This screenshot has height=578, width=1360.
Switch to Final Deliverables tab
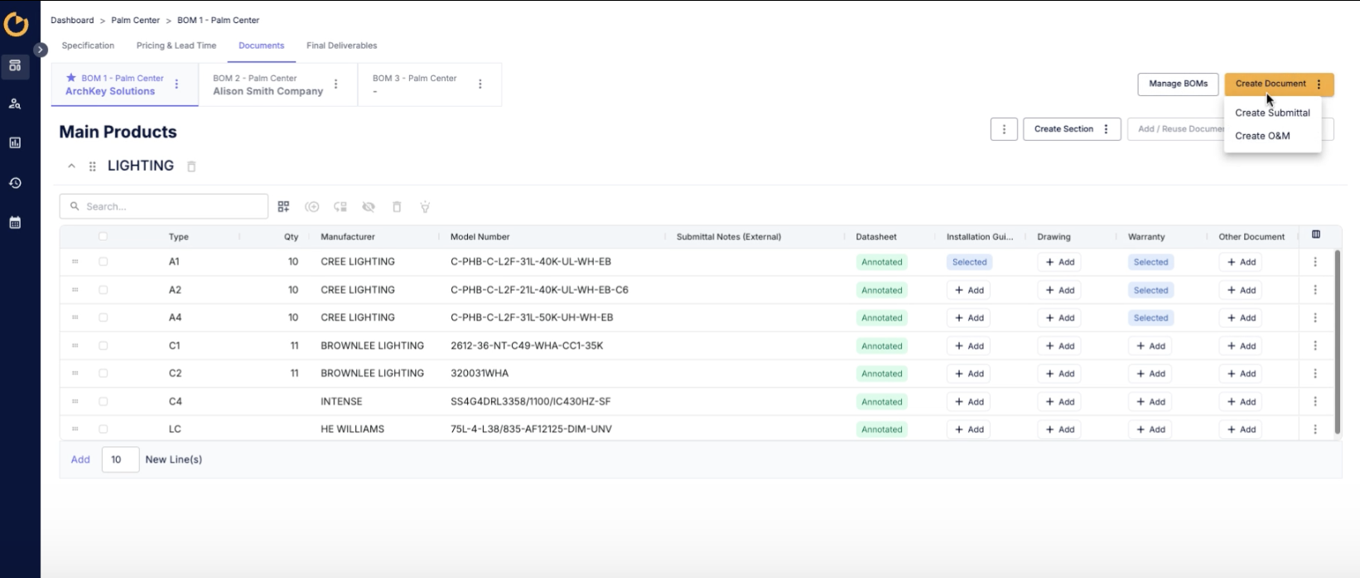[341, 46]
